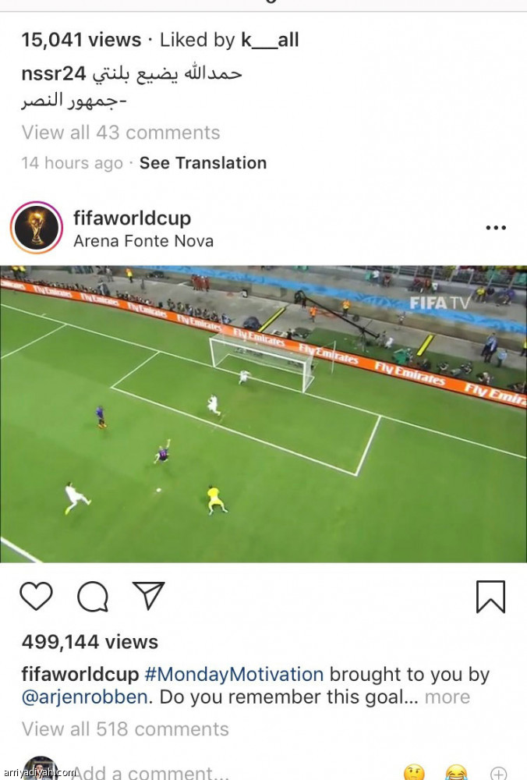Open the nssr24 username in caption

click(54, 73)
